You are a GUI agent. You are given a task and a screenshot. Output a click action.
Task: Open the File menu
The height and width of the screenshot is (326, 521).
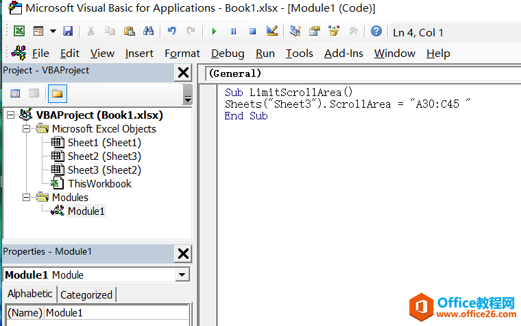click(x=40, y=54)
